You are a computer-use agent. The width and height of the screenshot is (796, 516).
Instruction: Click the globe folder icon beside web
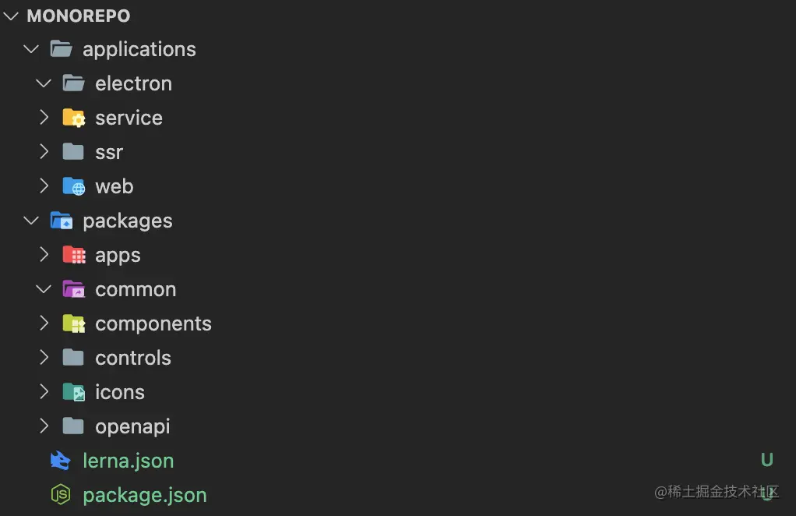pyautogui.click(x=74, y=186)
